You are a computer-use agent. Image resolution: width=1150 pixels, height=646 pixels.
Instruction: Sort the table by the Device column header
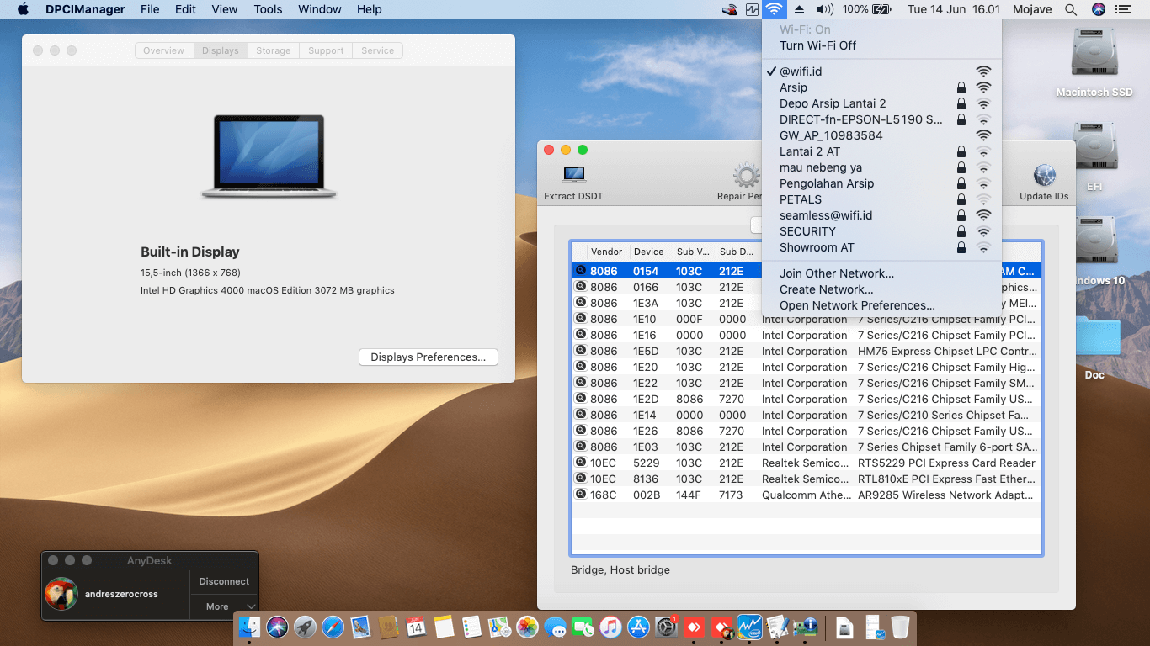652,252
